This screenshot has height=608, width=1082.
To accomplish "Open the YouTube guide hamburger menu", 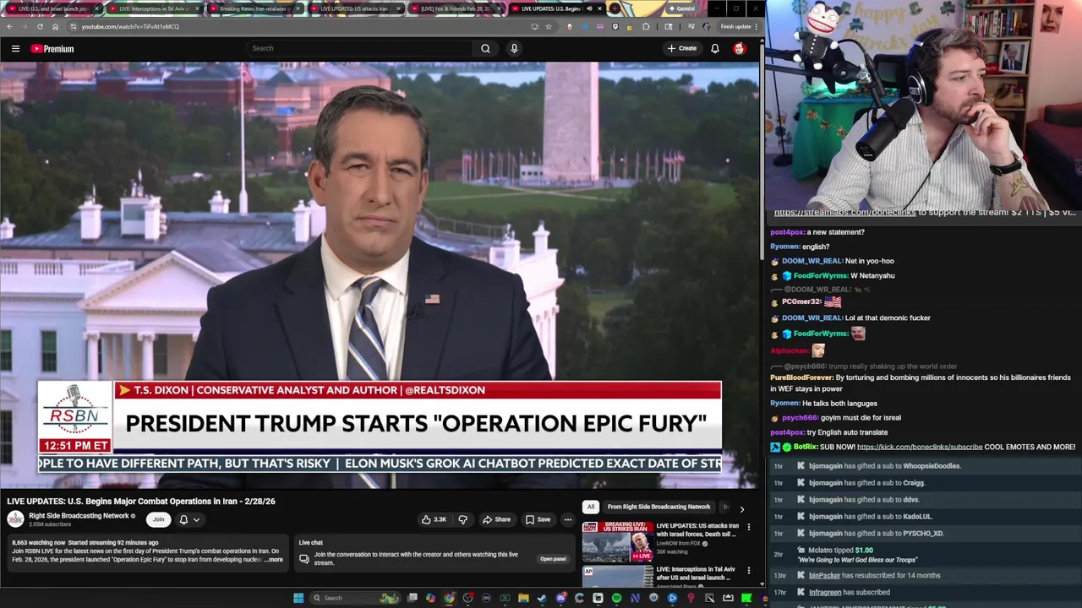I will tap(15, 49).
